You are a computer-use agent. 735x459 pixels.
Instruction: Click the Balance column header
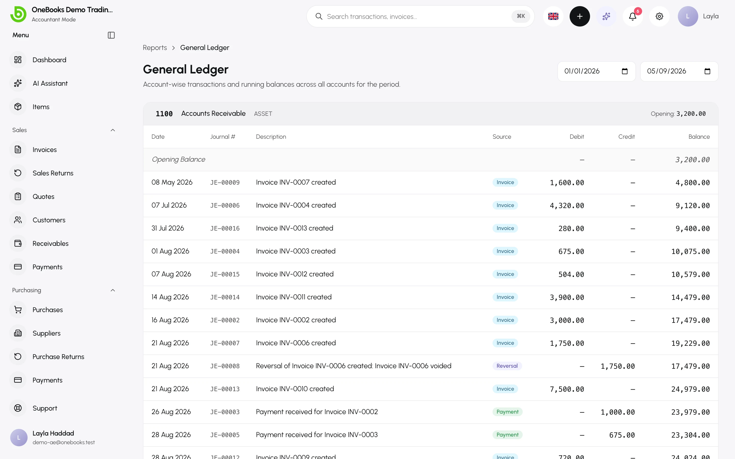699,137
